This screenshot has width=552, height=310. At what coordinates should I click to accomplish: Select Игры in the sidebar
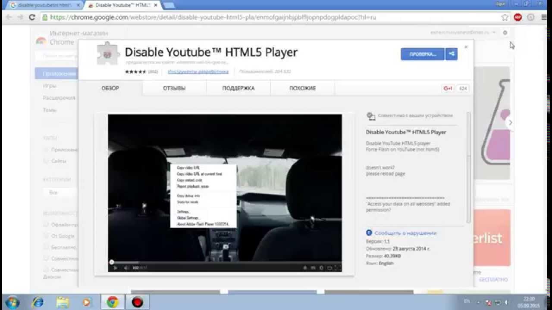(x=49, y=86)
